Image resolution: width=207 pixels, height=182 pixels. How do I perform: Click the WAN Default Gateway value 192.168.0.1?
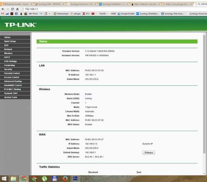(x=91, y=153)
